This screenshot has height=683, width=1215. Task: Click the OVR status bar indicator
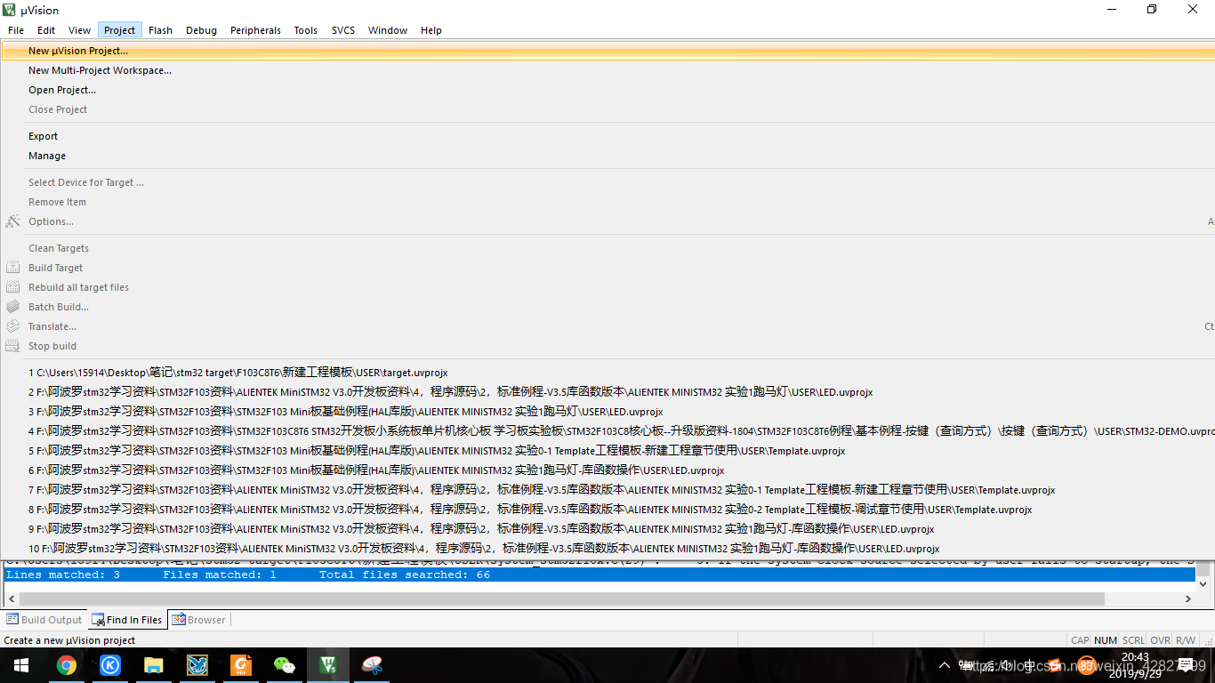tap(1160, 640)
